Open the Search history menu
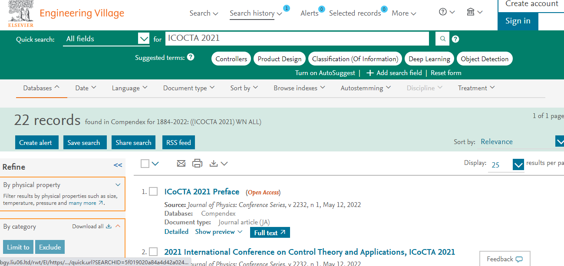The width and height of the screenshot is (564, 266). 256,13
